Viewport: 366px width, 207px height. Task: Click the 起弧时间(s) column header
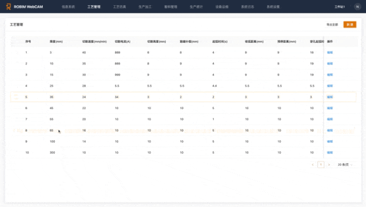pyautogui.click(x=220, y=42)
